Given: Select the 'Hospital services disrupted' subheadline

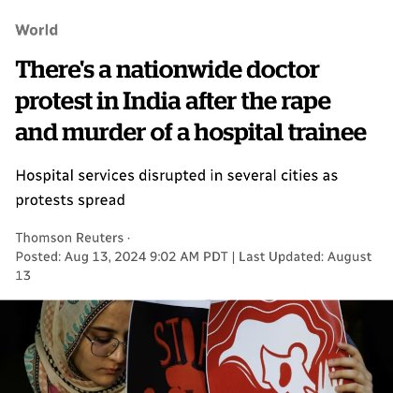Looking at the screenshot, I should tap(177, 188).
